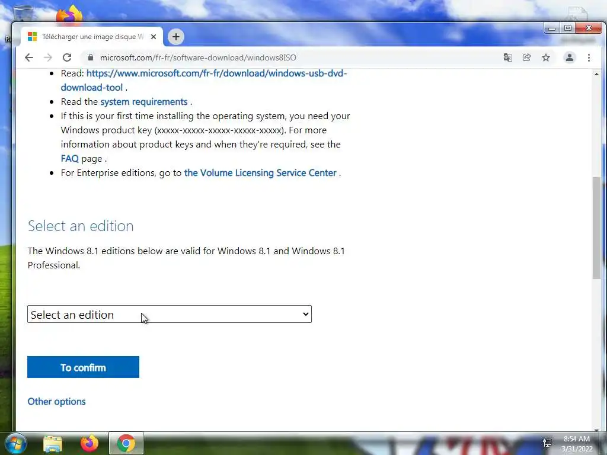
Task: Launch Firefox from the taskbar
Action: point(90,443)
